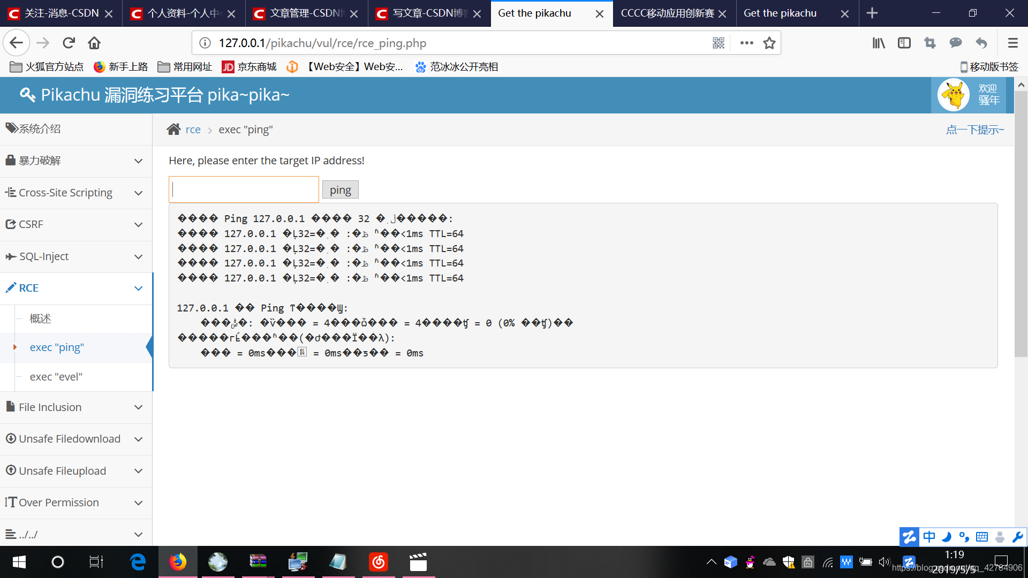
Task: Click the QR code icon in address bar
Action: tap(719, 43)
